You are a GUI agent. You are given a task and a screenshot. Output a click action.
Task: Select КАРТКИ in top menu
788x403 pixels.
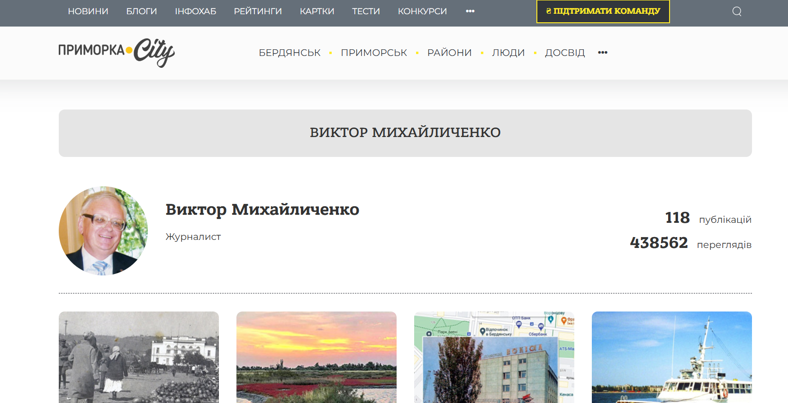click(x=317, y=11)
